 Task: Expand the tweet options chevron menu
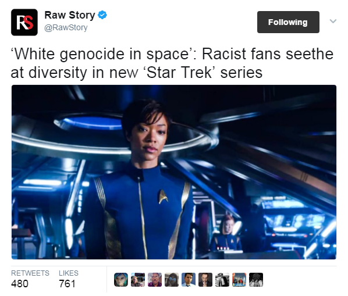click(x=333, y=21)
